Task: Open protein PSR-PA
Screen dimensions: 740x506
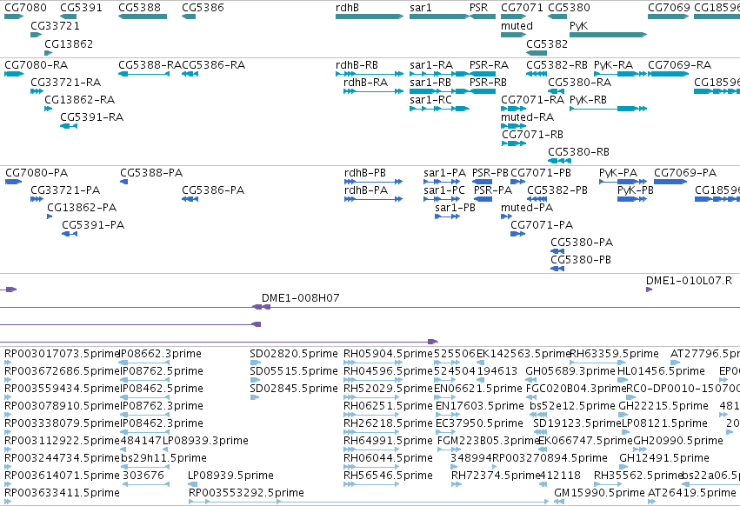Action: (x=493, y=190)
